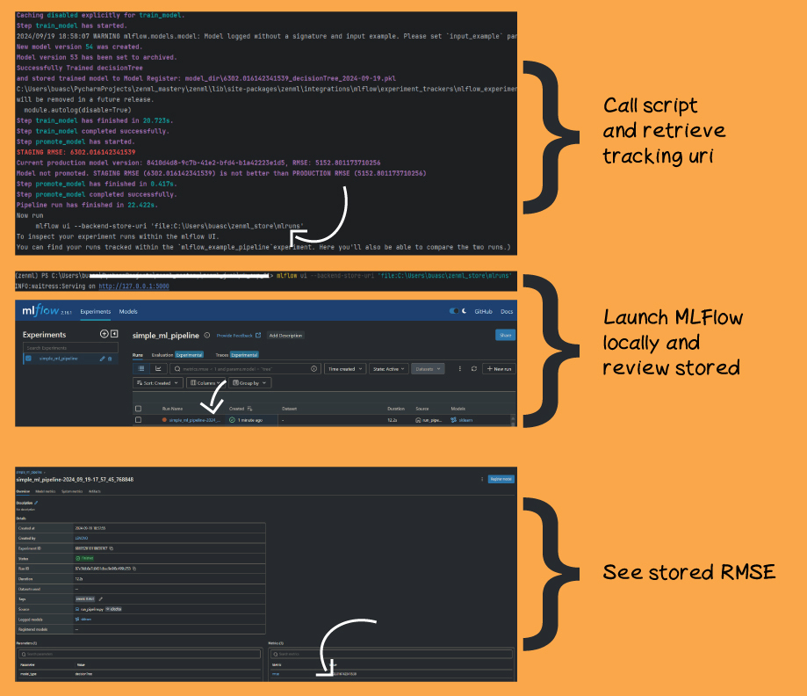807x696 pixels.
Task: Click the runs table vertical scrollbar
Action: pos(513,420)
